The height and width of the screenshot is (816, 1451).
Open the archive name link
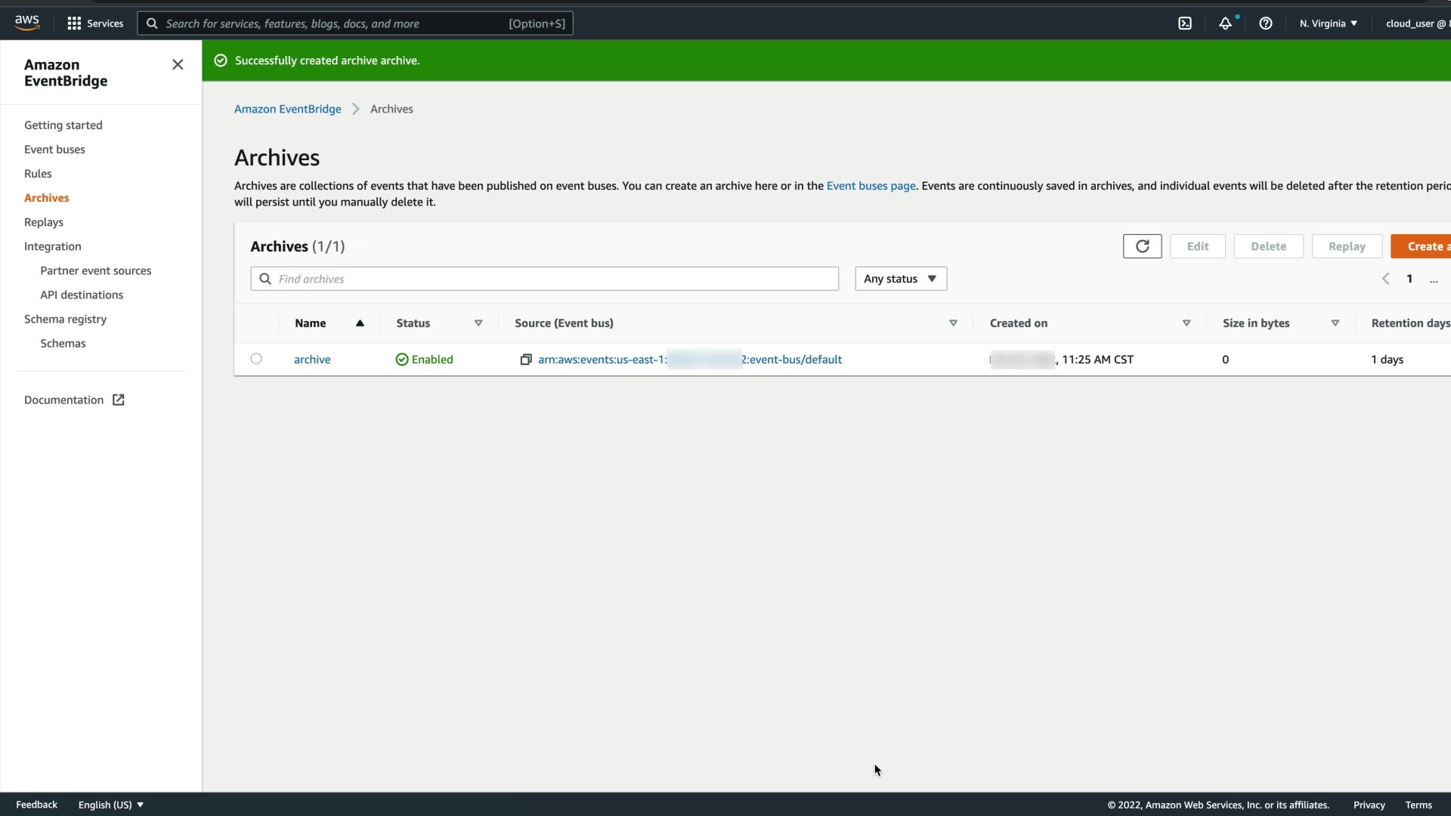click(312, 360)
